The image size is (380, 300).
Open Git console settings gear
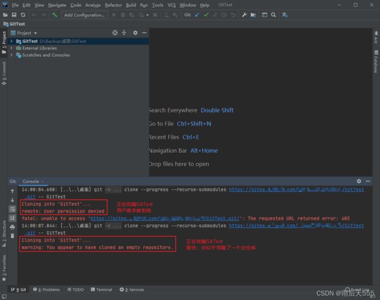tap(359, 181)
